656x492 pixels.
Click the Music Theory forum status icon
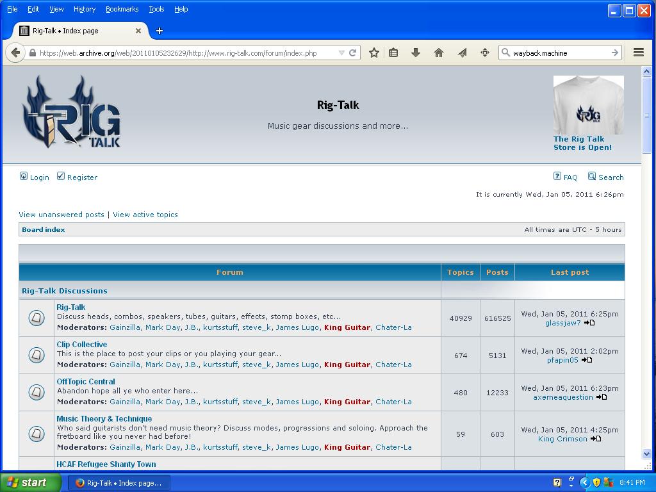coord(37,434)
